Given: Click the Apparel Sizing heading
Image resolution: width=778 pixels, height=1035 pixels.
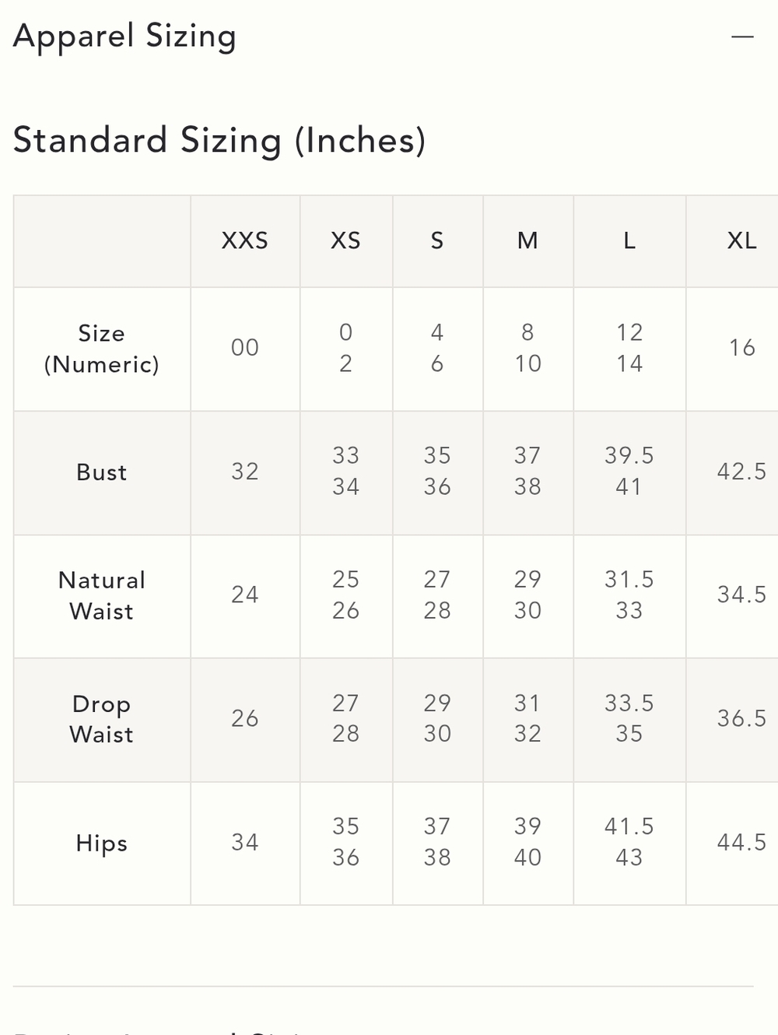Looking at the screenshot, I should coord(124,37).
